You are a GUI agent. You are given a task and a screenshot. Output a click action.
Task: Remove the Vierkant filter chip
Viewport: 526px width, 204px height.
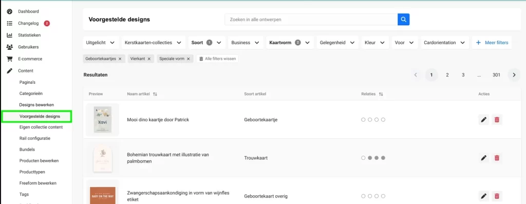click(x=149, y=59)
